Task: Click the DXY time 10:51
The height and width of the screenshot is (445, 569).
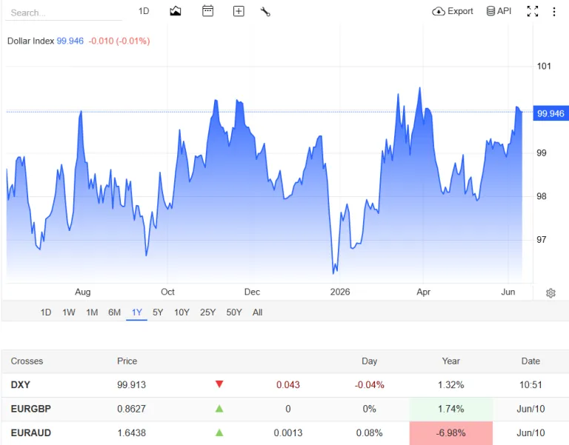Action: tap(530, 385)
